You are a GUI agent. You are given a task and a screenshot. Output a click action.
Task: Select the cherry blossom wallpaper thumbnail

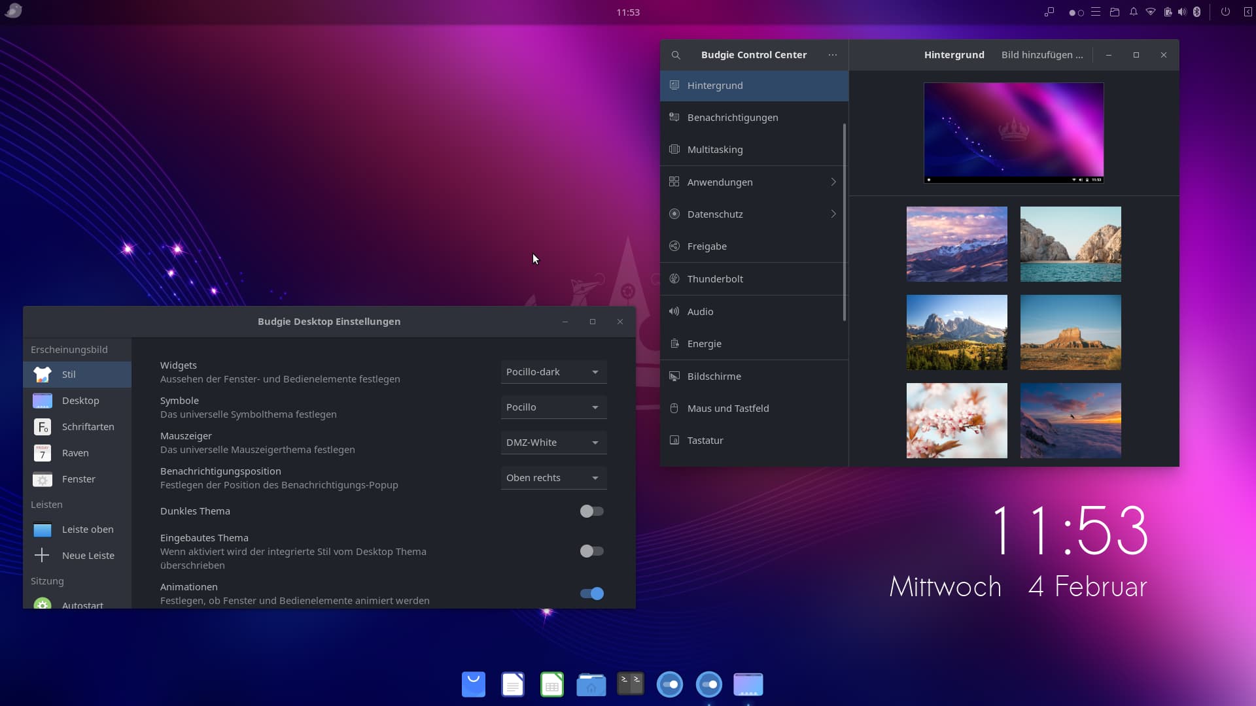click(956, 420)
